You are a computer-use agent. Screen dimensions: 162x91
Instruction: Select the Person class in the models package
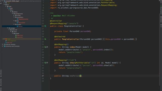pos(20,26)
